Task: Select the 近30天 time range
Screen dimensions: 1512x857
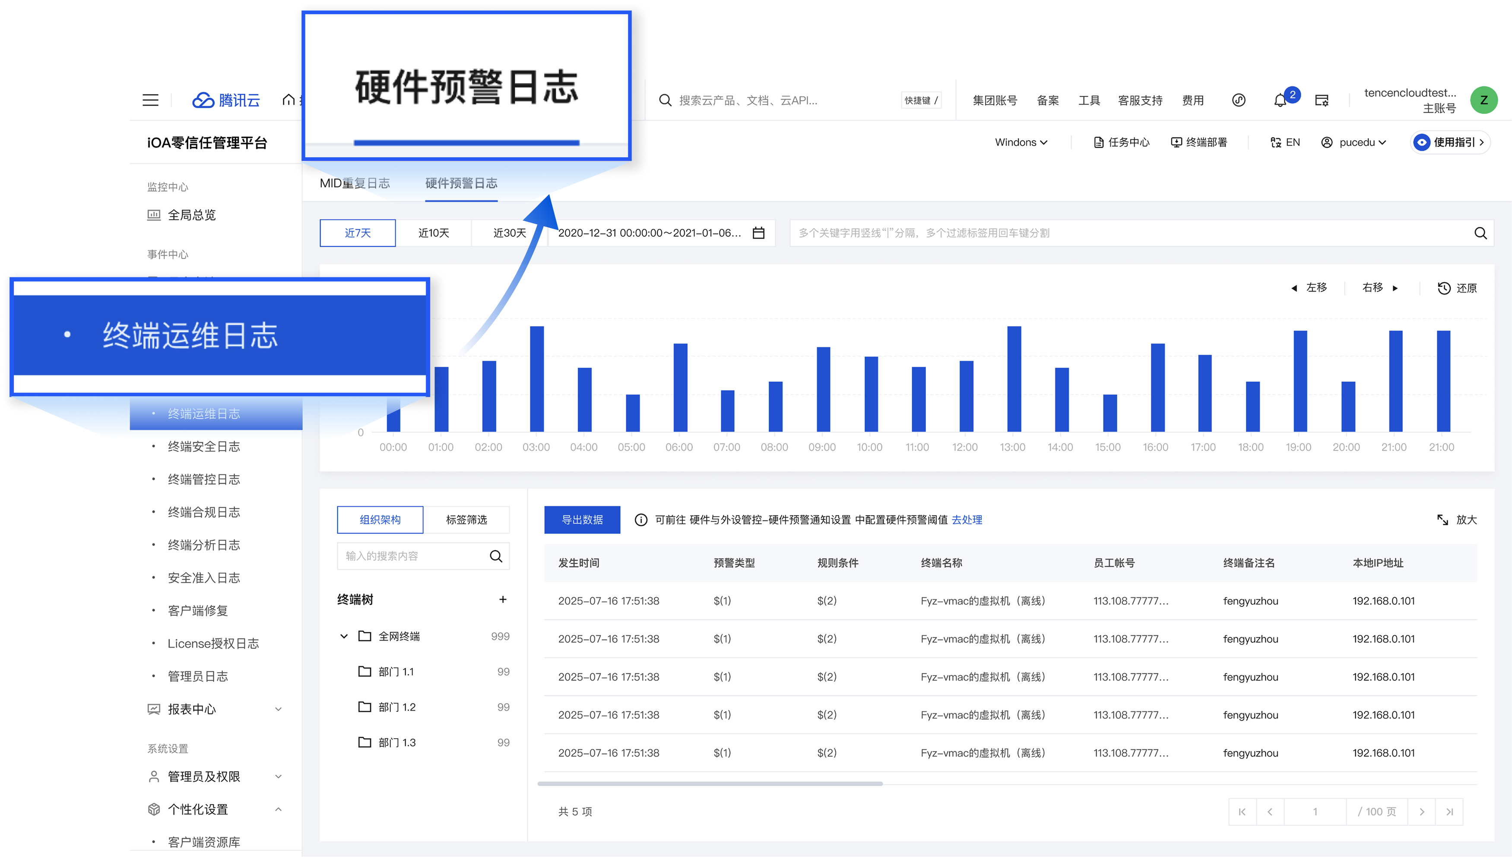Action: tap(508, 232)
